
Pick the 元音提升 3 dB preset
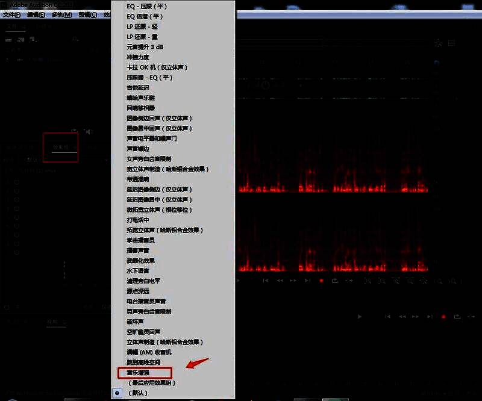[145, 46]
